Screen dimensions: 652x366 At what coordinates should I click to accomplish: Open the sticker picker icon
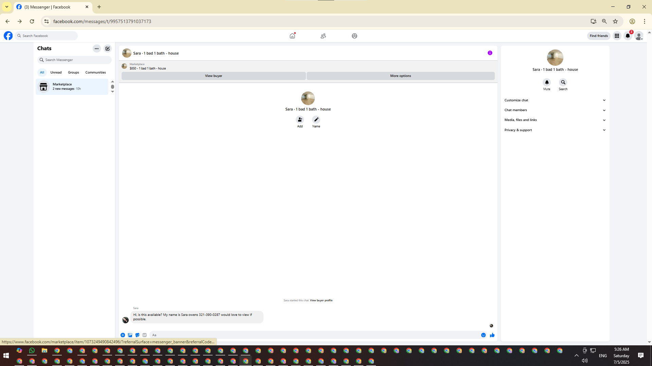coord(137,335)
